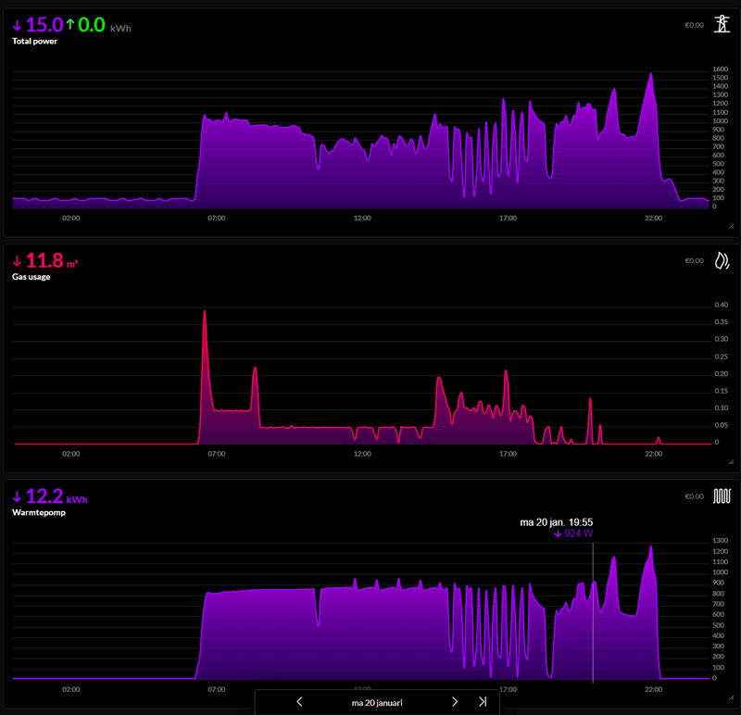This screenshot has width=741, height=715.
Task: Click the green 0.0 export value
Action: [x=91, y=25]
